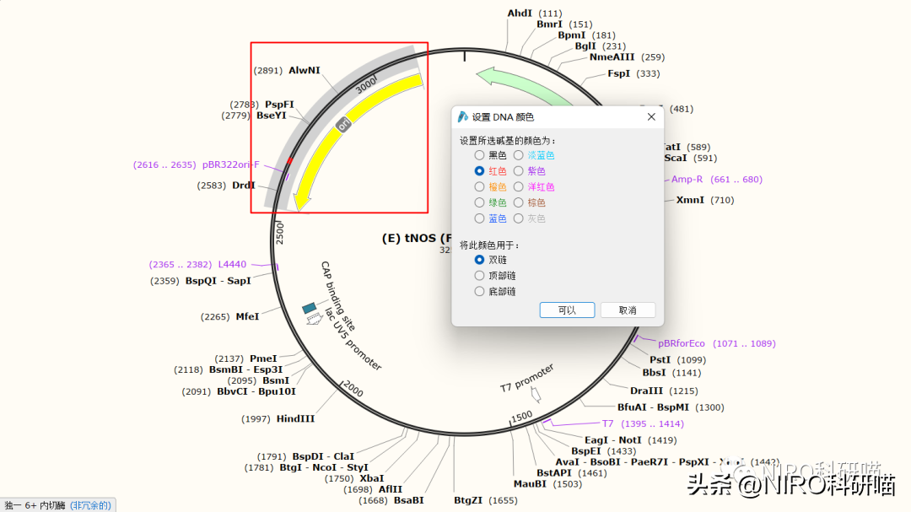Select the green feature arrow on the map

coord(506,81)
